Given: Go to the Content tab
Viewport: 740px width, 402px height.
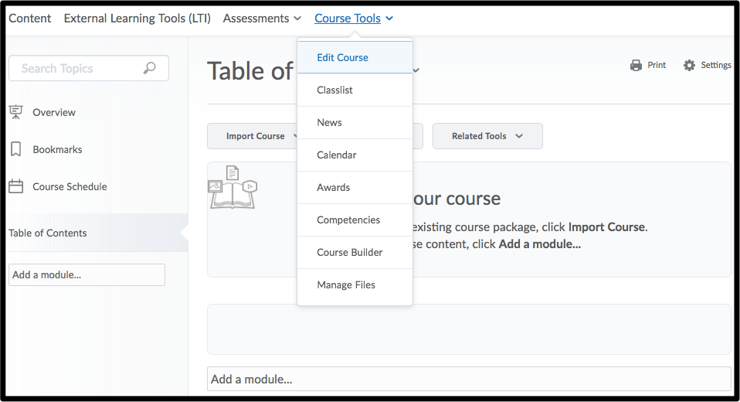Looking at the screenshot, I should [30, 19].
